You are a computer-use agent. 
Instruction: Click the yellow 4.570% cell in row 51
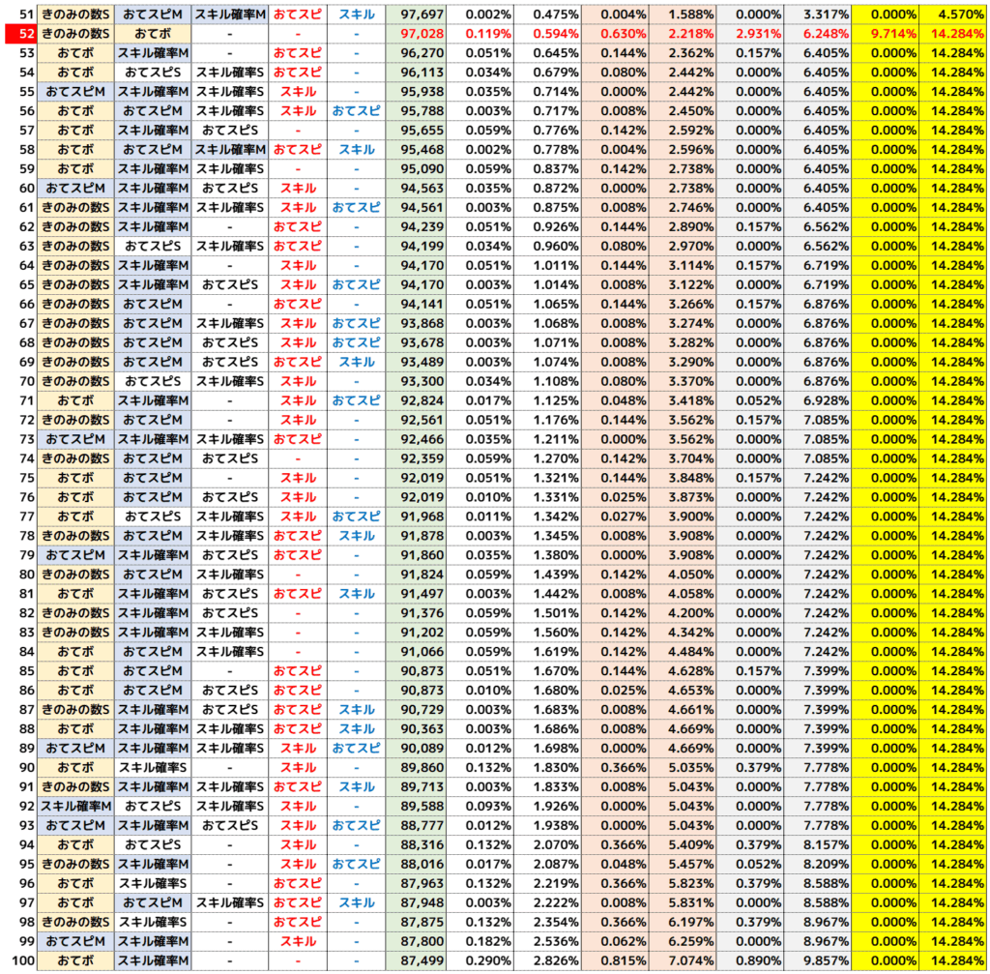954,15
